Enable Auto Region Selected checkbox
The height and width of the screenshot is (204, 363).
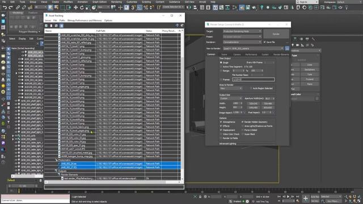[x=251, y=88]
